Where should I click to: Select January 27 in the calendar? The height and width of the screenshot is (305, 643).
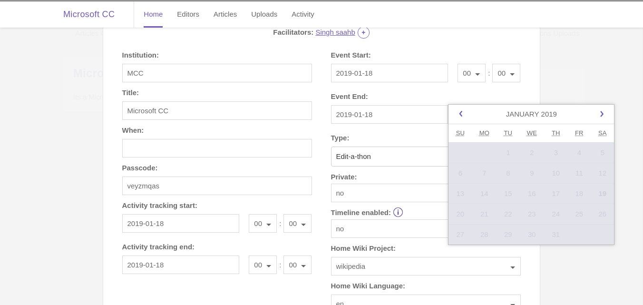tap(460, 235)
